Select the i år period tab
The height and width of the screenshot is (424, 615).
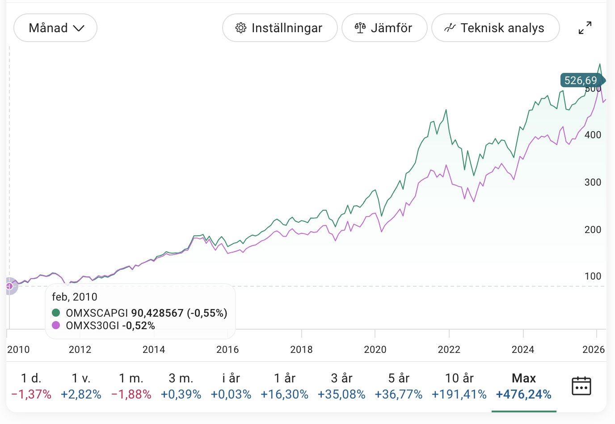[x=231, y=386]
